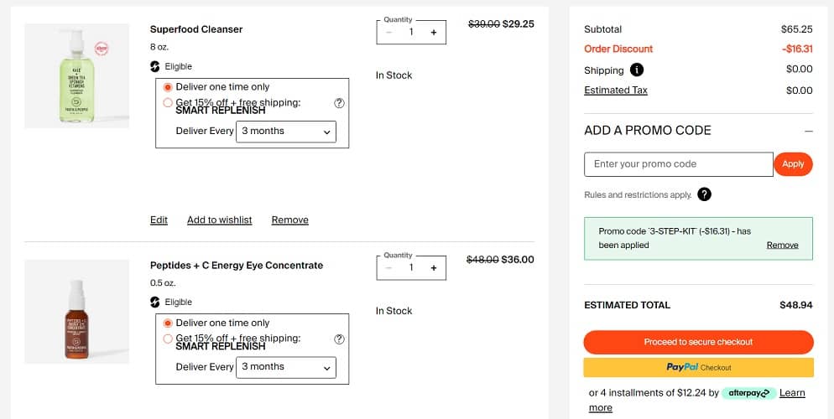Click the promo code input field
834x419 pixels.
tap(678, 164)
